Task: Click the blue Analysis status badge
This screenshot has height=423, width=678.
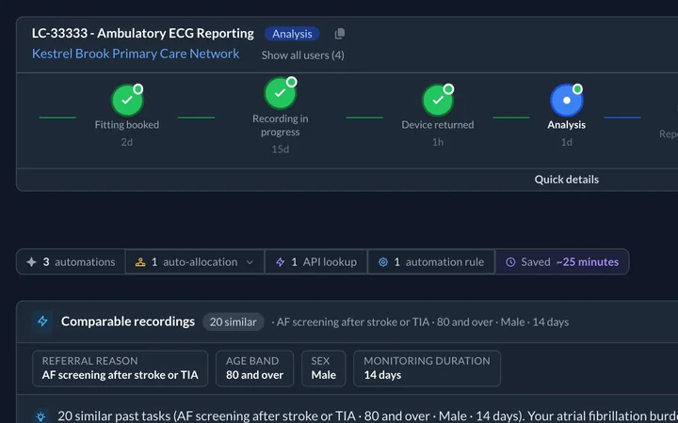Action: [x=292, y=34]
